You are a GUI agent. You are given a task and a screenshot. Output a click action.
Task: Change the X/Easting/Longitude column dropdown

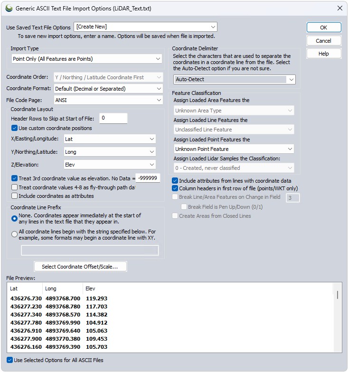tap(110, 139)
